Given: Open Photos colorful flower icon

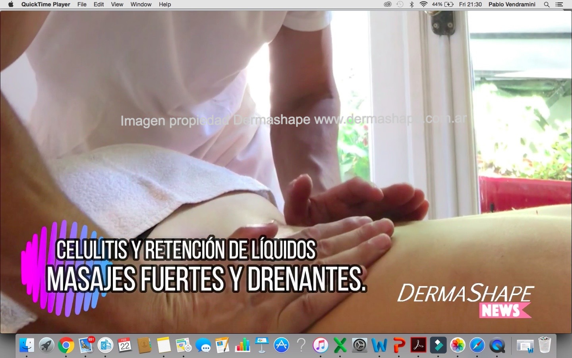Looking at the screenshot, I should click(x=458, y=345).
